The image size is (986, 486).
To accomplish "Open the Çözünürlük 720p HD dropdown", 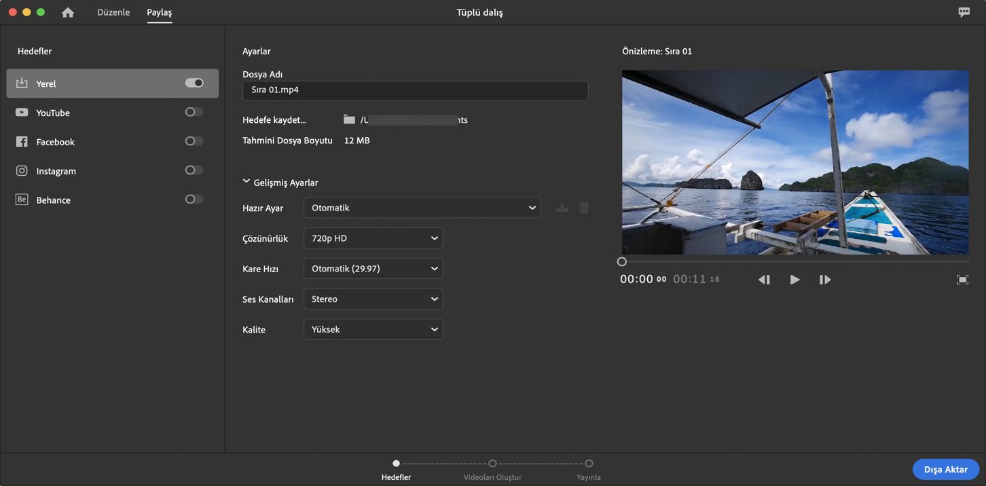I will tap(373, 238).
